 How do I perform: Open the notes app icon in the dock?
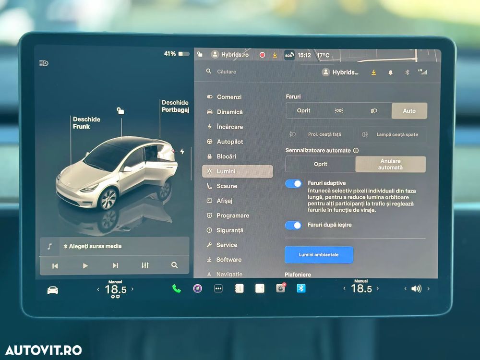pos(260,288)
